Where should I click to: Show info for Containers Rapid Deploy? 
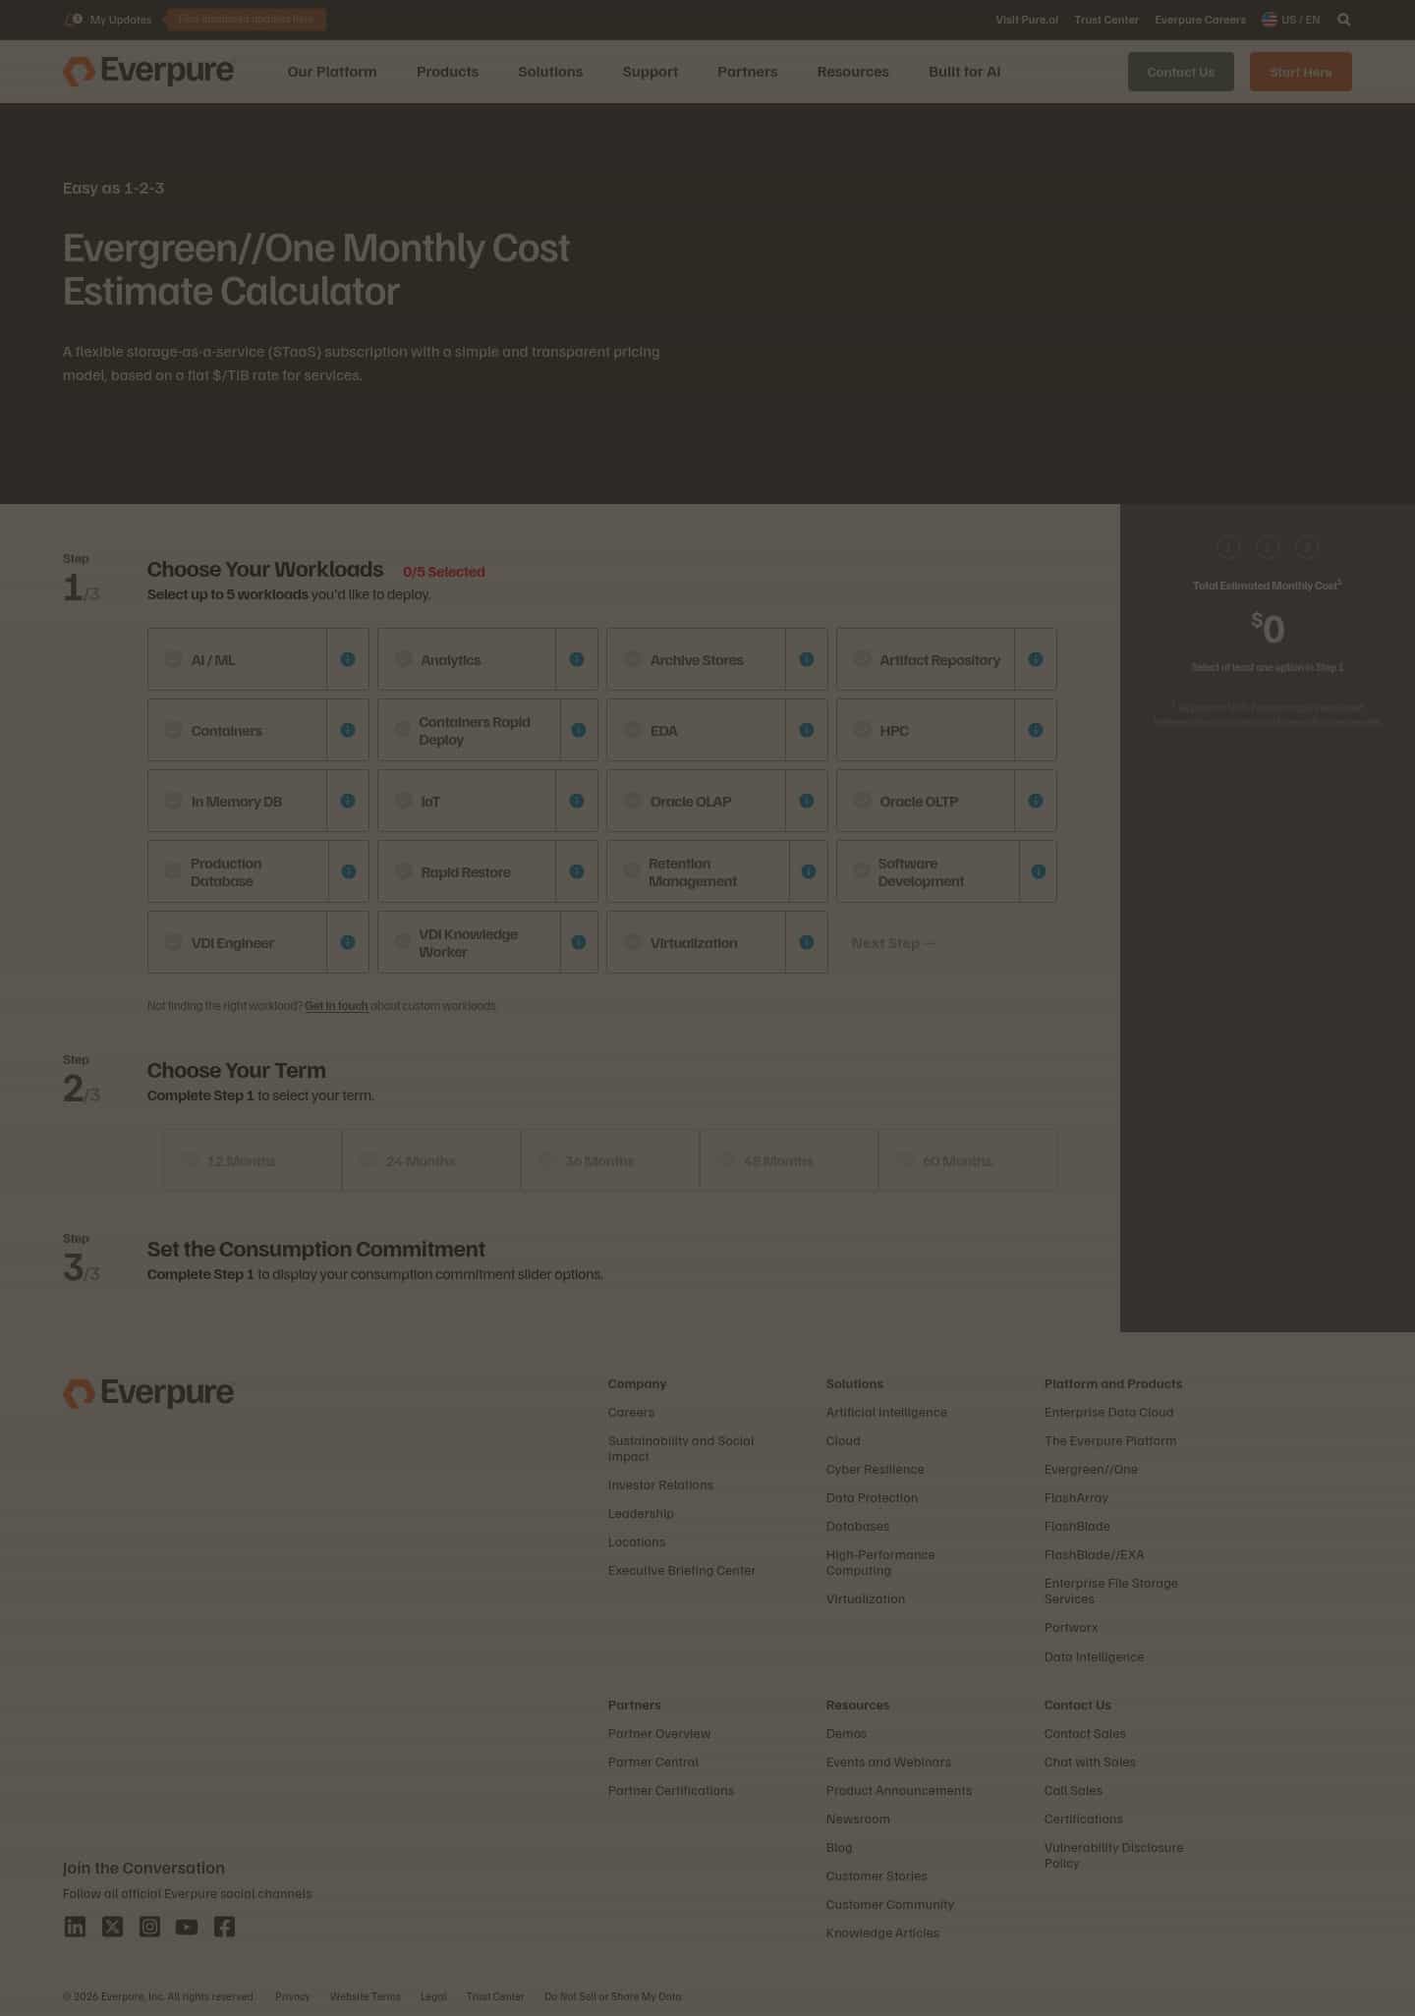coord(579,730)
